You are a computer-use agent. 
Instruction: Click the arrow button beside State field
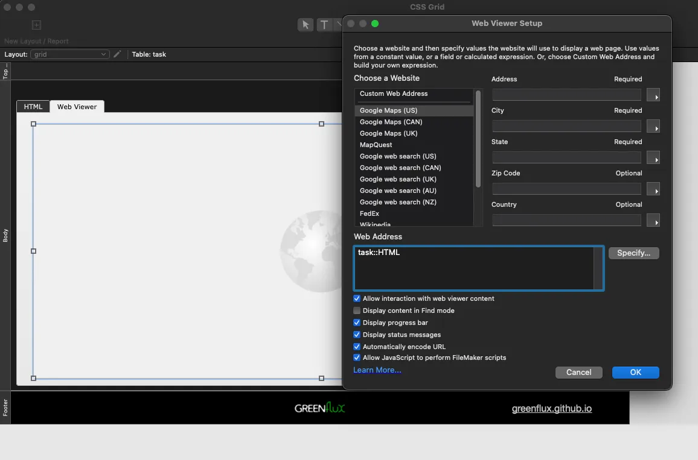coord(653,158)
